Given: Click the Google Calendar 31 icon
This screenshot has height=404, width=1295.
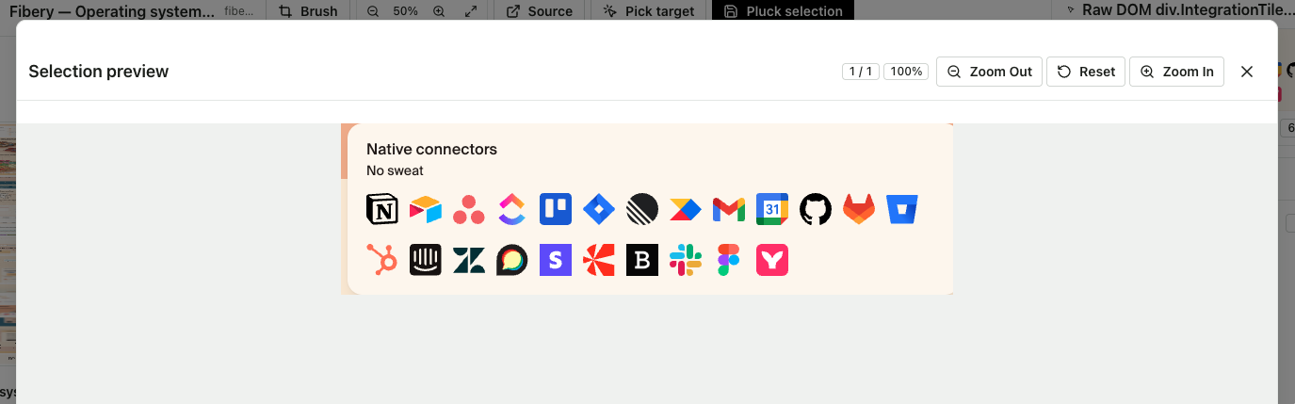Looking at the screenshot, I should [772, 209].
